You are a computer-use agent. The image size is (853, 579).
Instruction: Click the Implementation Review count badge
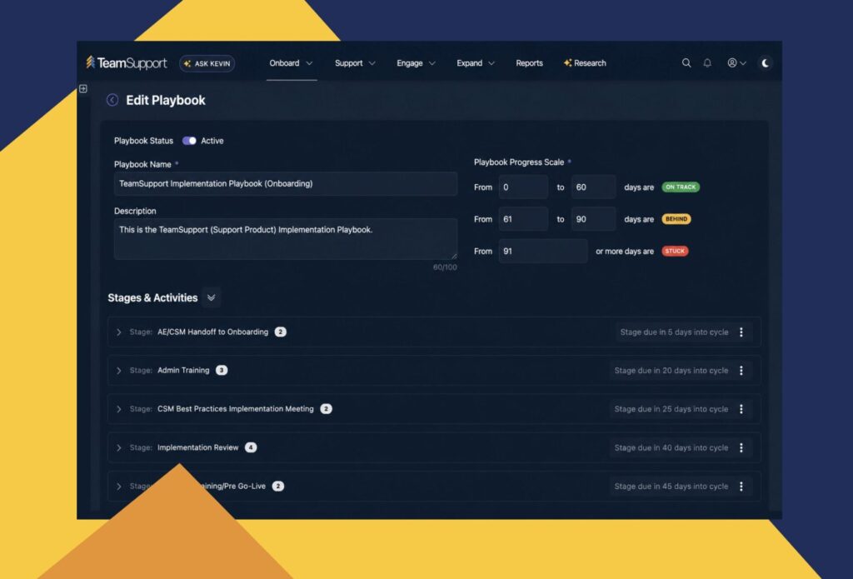click(x=251, y=448)
